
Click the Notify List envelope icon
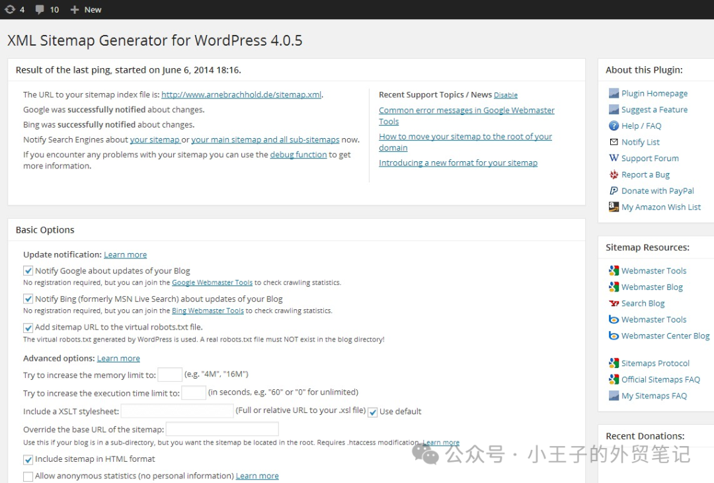pos(614,142)
